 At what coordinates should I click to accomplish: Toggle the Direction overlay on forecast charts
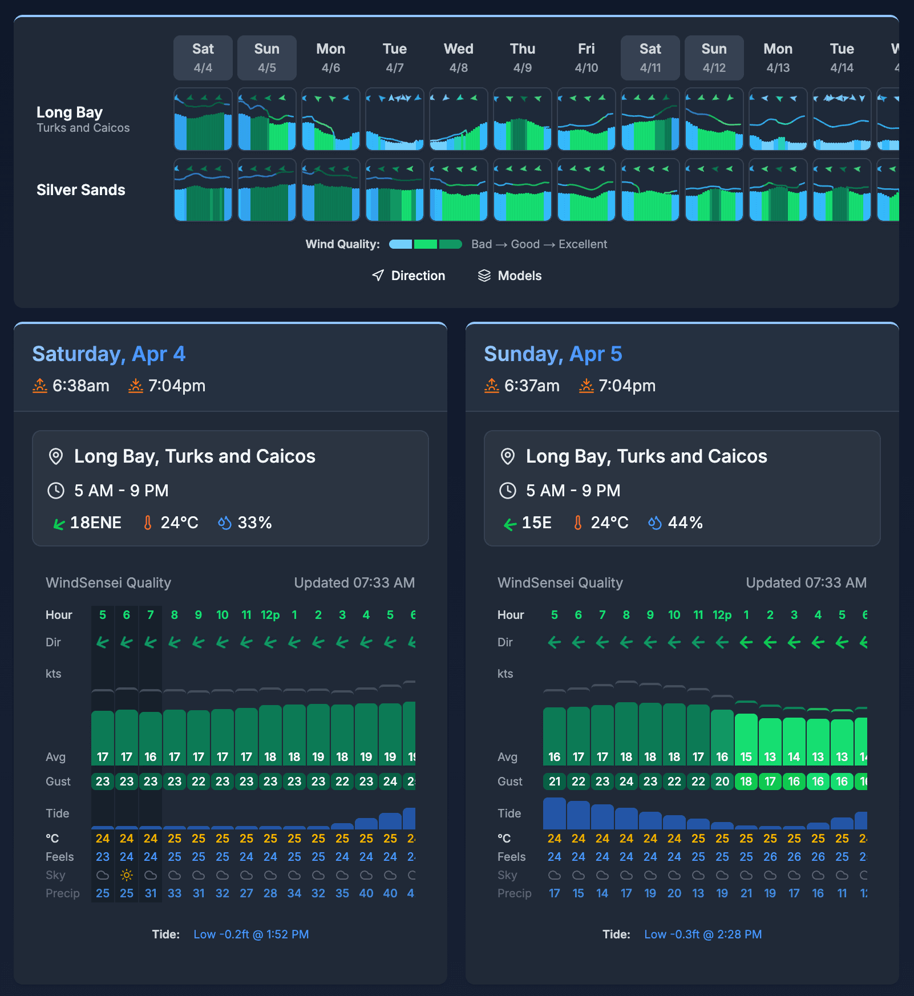(407, 276)
